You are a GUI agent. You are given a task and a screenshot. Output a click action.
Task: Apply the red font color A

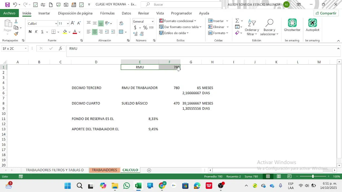[75, 32]
